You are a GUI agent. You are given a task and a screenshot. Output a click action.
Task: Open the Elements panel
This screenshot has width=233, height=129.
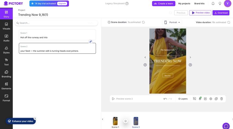6,86
